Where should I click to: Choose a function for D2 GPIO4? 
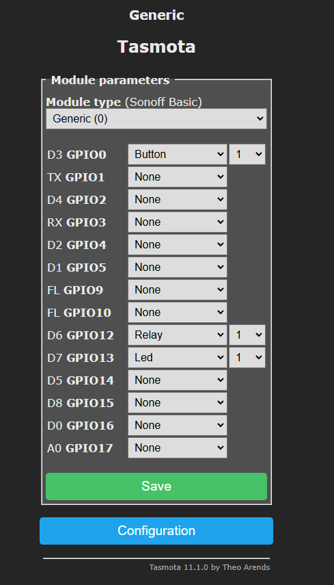pyautogui.click(x=178, y=245)
